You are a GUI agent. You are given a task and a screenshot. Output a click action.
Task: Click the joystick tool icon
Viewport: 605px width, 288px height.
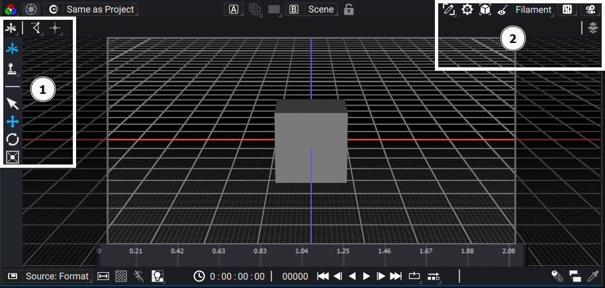coord(13,69)
